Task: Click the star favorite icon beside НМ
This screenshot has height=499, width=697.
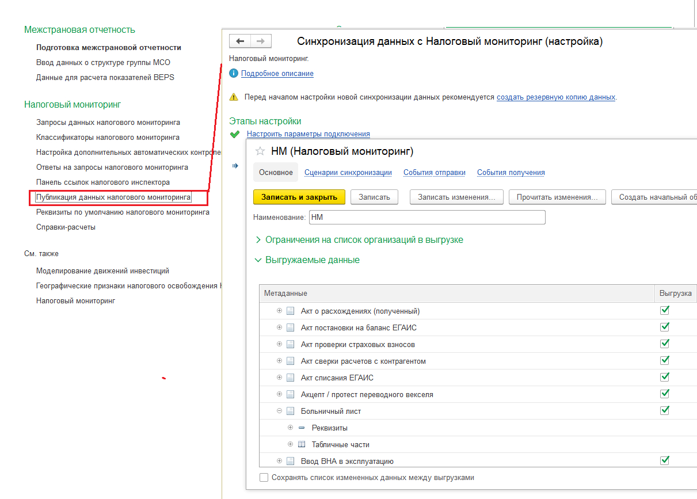Action: pos(260,151)
